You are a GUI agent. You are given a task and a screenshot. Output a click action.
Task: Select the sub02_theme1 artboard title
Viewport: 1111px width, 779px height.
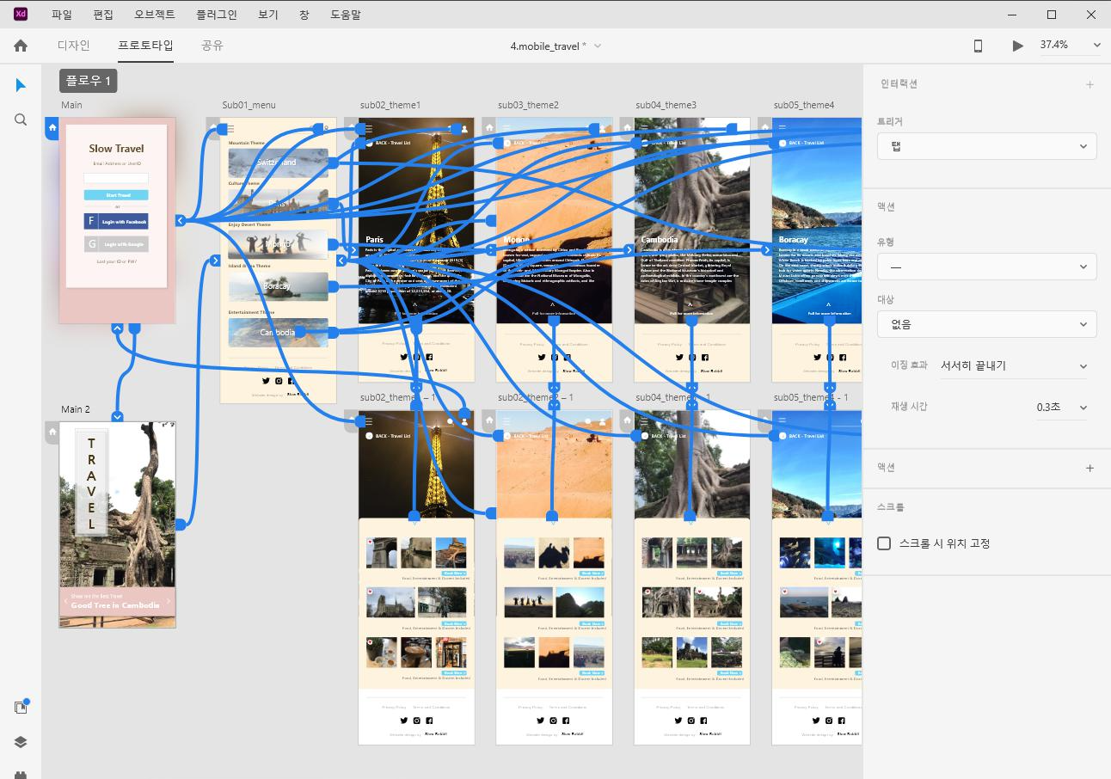click(x=390, y=105)
